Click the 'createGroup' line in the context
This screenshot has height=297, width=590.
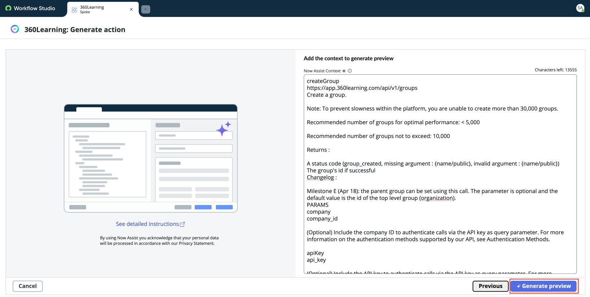[x=323, y=81]
